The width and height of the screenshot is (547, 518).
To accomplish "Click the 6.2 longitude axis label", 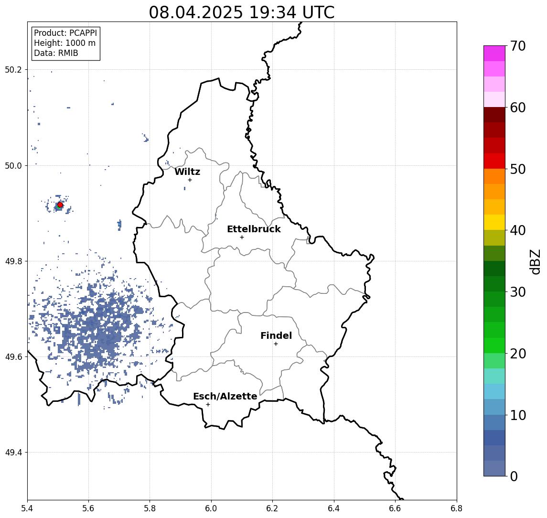I will point(272,508).
